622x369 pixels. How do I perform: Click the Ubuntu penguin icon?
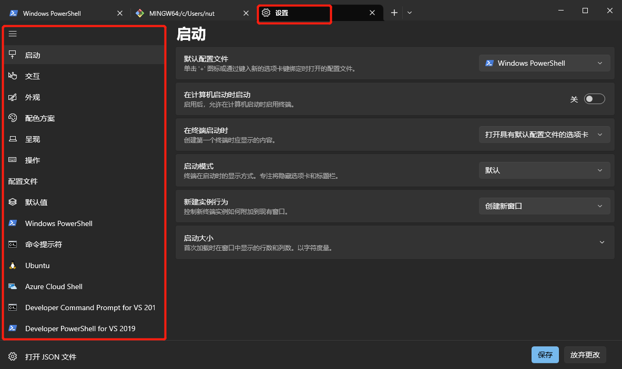click(x=13, y=265)
